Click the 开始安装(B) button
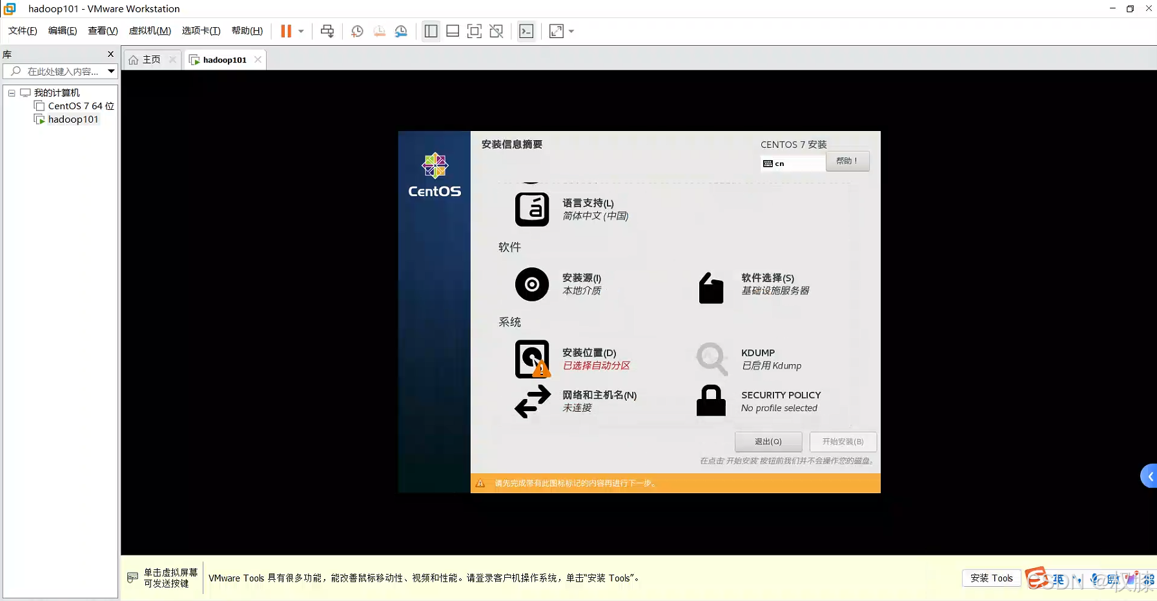 click(x=843, y=442)
